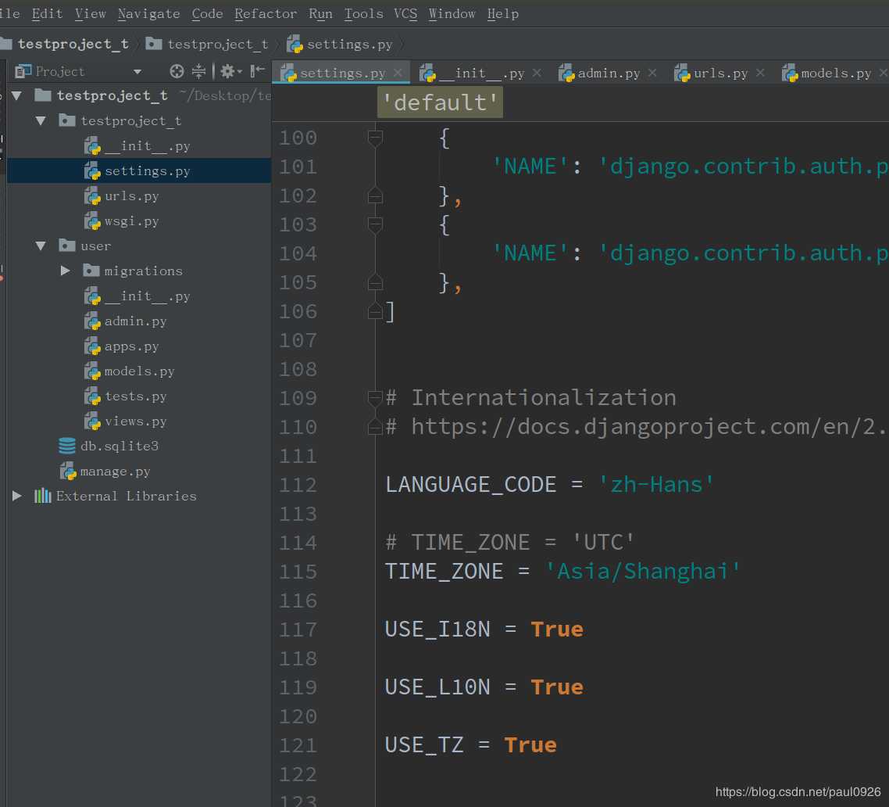Open the View menu
This screenshot has width=889, height=807.
click(x=90, y=13)
